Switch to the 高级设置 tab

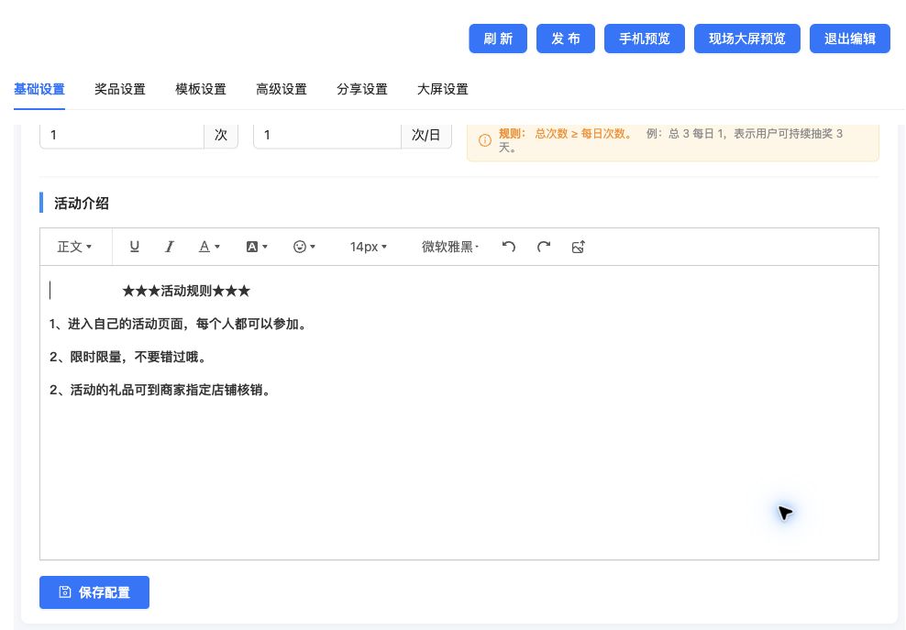coord(282,89)
